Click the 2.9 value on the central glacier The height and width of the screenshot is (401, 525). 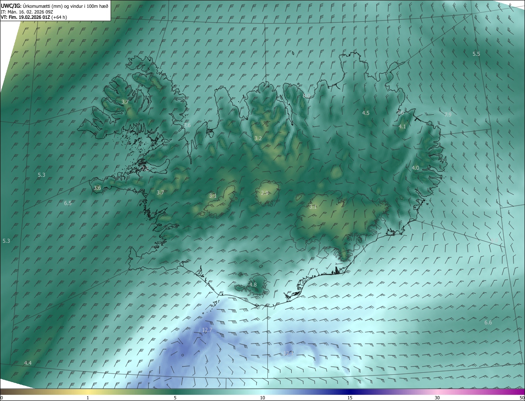tap(265, 193)
